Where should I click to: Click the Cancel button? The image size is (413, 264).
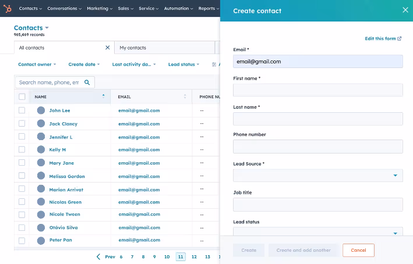click(358, 250)
